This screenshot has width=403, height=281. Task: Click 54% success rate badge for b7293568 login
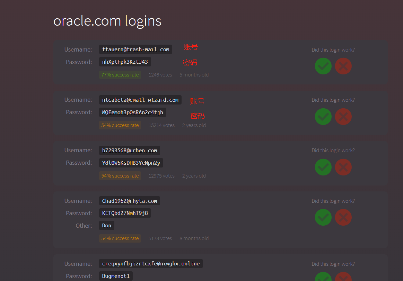(120, 176)
